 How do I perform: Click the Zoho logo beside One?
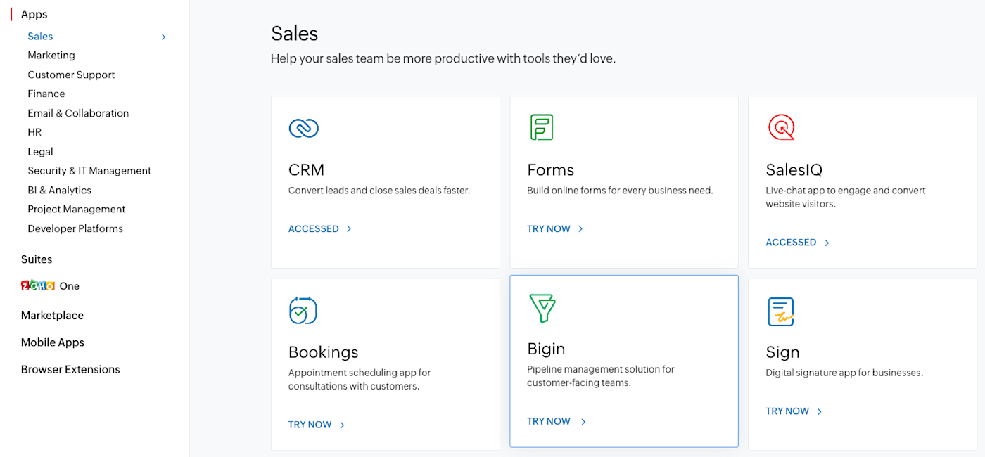coord(38,285)
